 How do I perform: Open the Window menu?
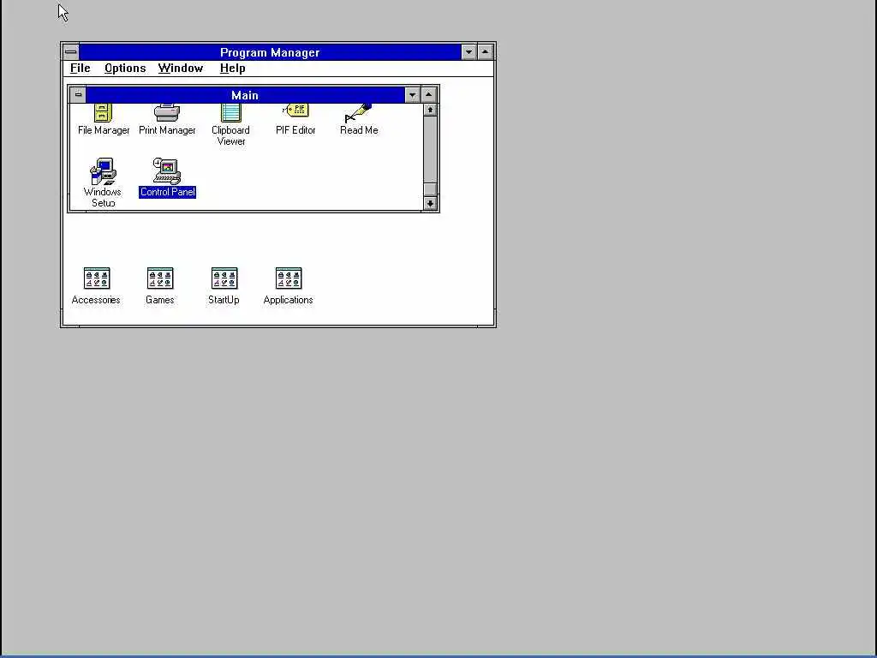coord(181,69)
